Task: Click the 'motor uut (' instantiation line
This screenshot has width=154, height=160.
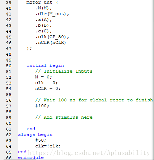Action: (x=42, y=3)
